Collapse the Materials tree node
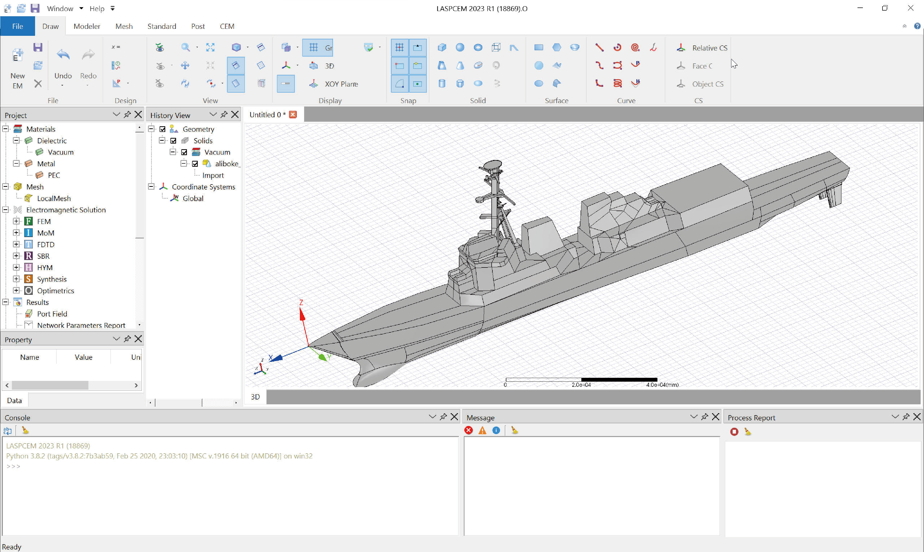Viewport: 924px width, 552px height. [x=6, y=129]
